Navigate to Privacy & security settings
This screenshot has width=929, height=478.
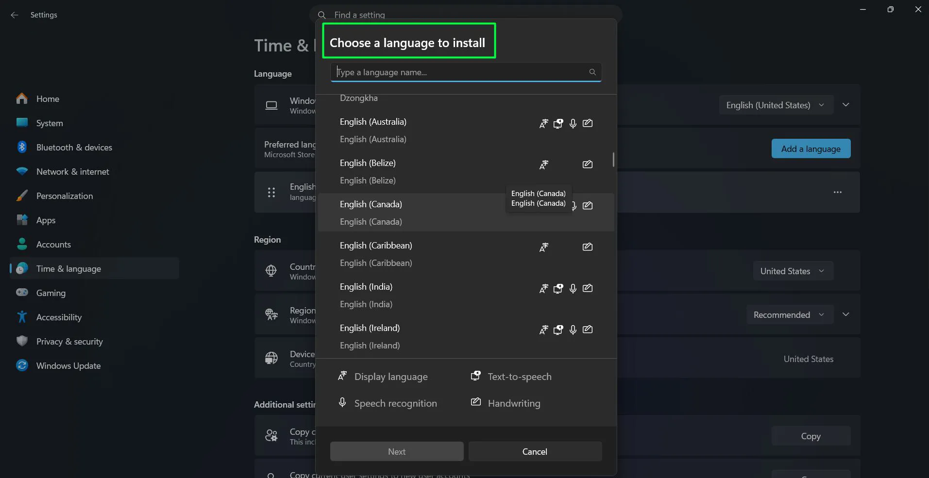point(22,341)
